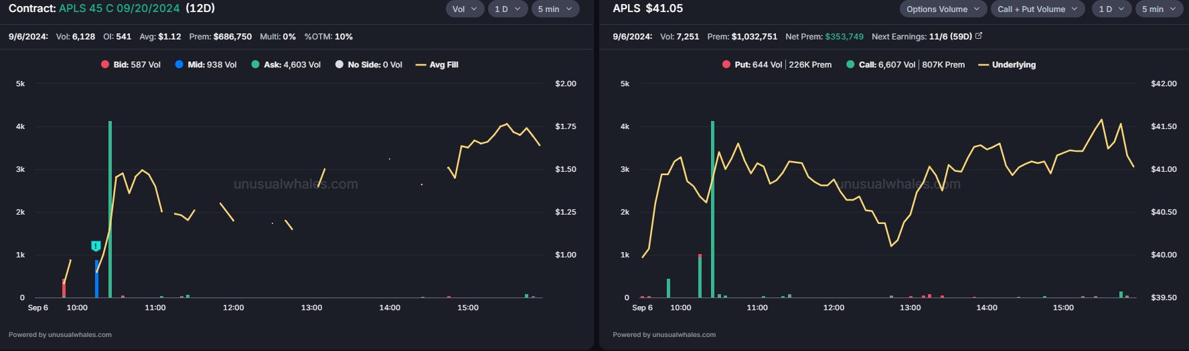The height and width of the screenshot is (351, 1189).
Task: Click Powered by unusualwhales.com under APLS chart
Action: pyautogui.click(x=664, y=335)
